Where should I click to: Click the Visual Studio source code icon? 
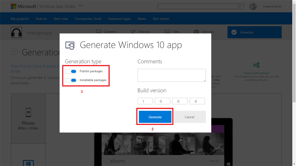(256, 65)
